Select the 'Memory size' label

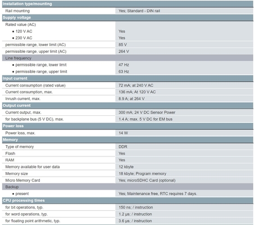(16, 174)
